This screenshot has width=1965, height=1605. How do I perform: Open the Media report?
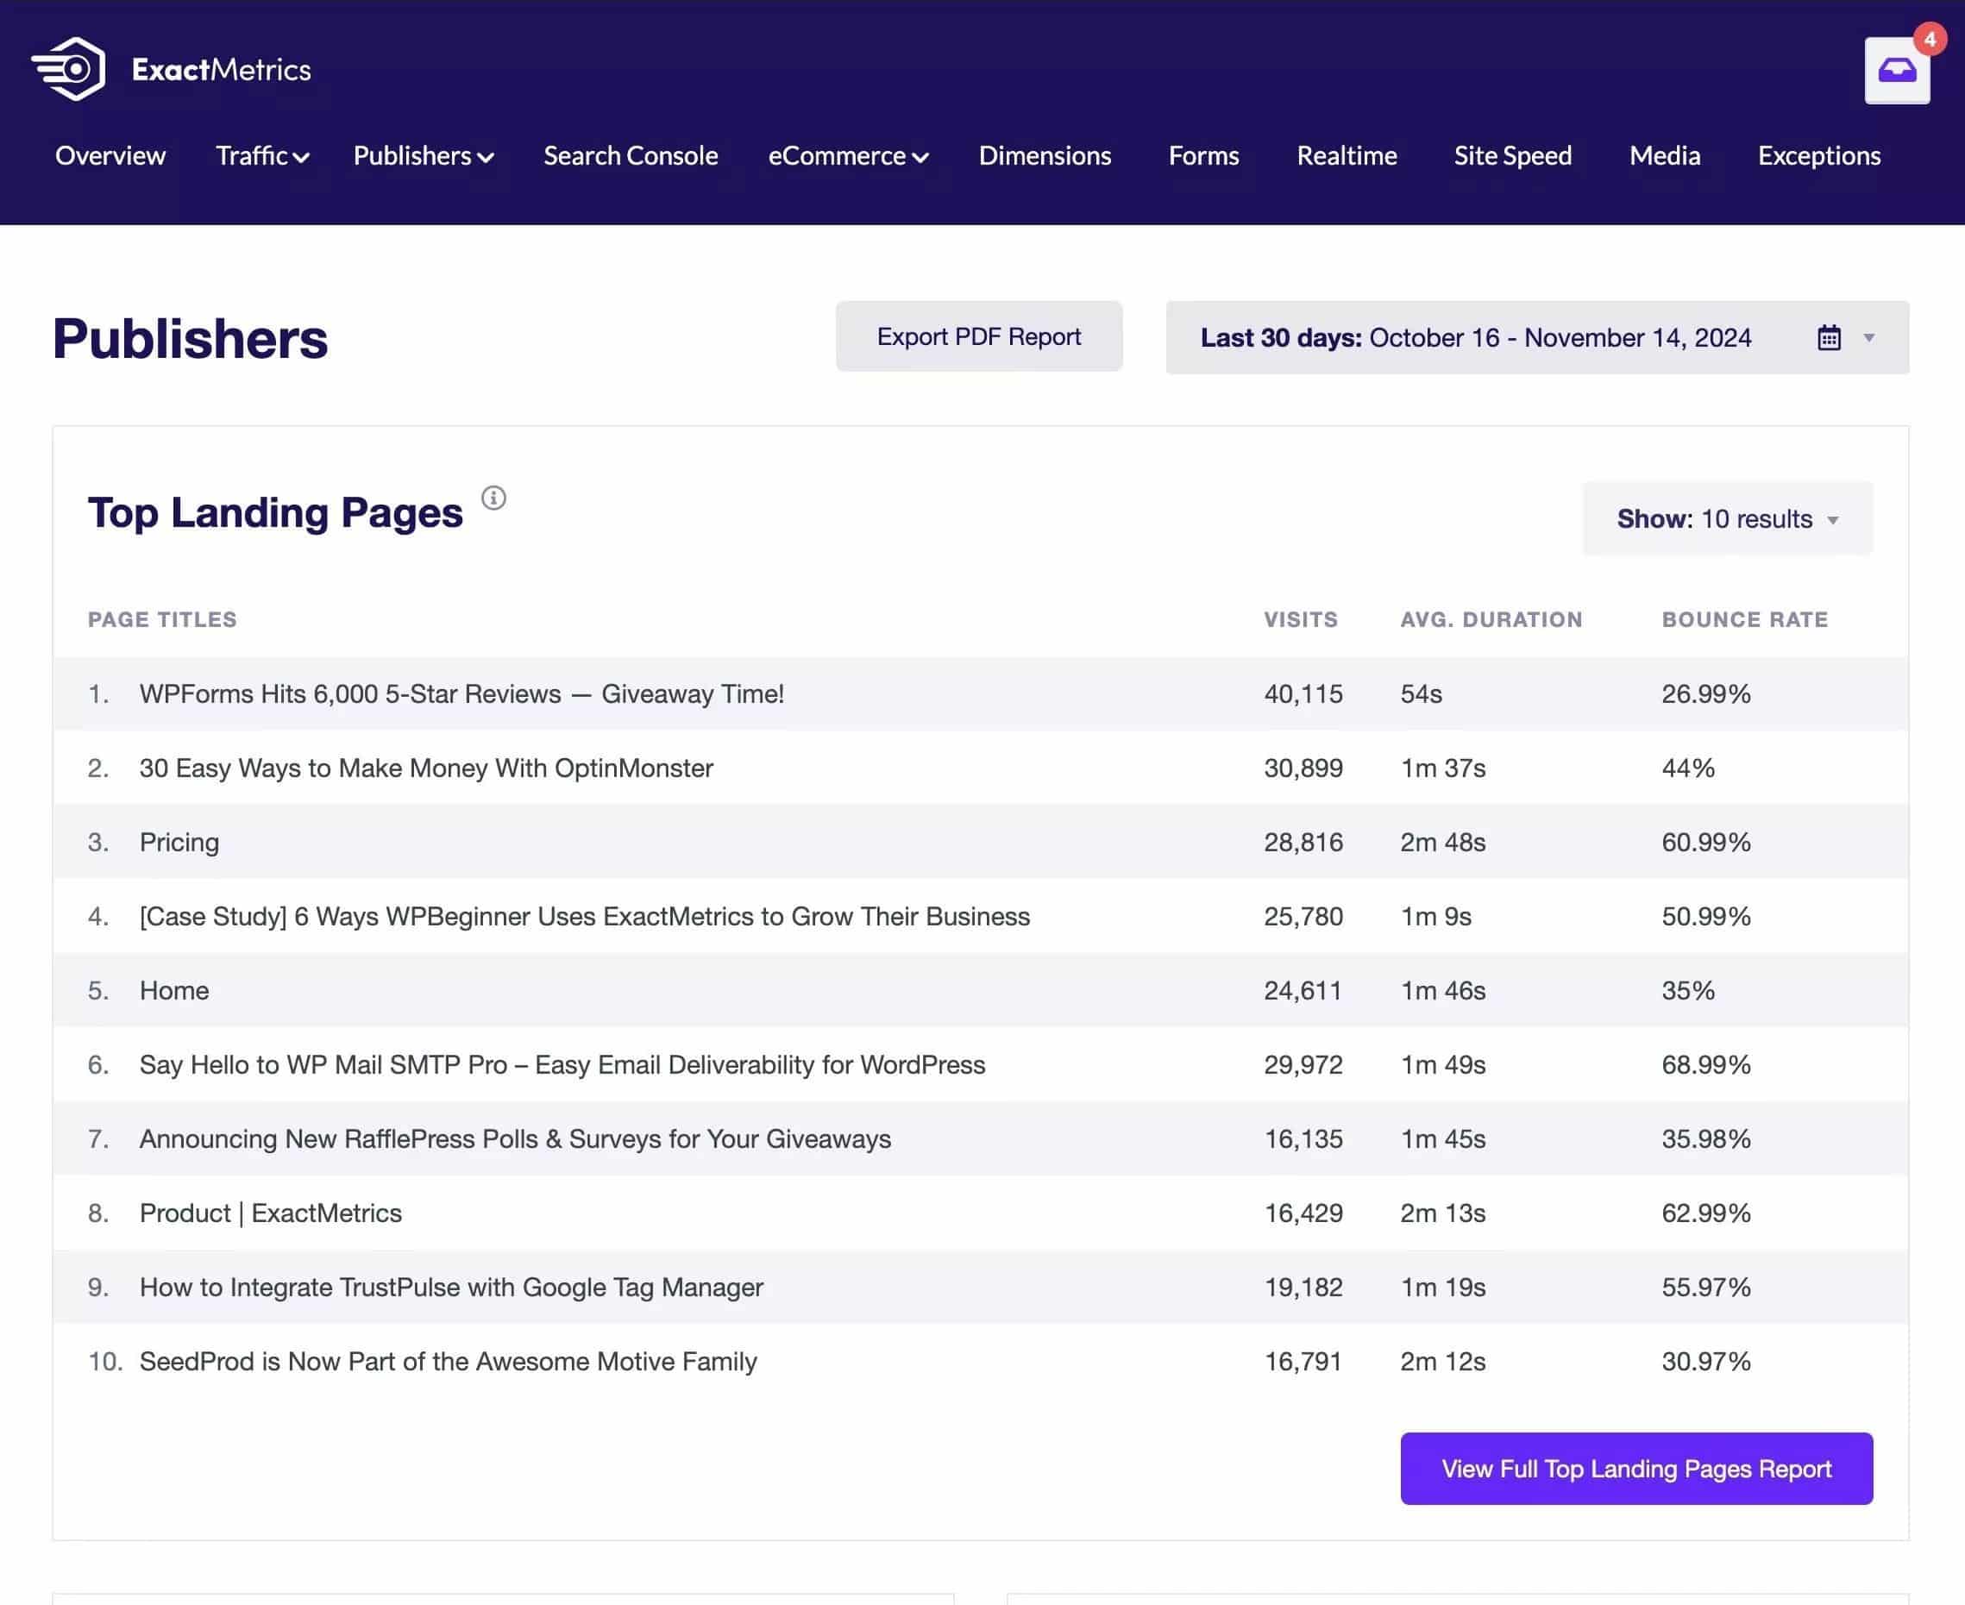pyautogui.click(x=1665, y=155)
